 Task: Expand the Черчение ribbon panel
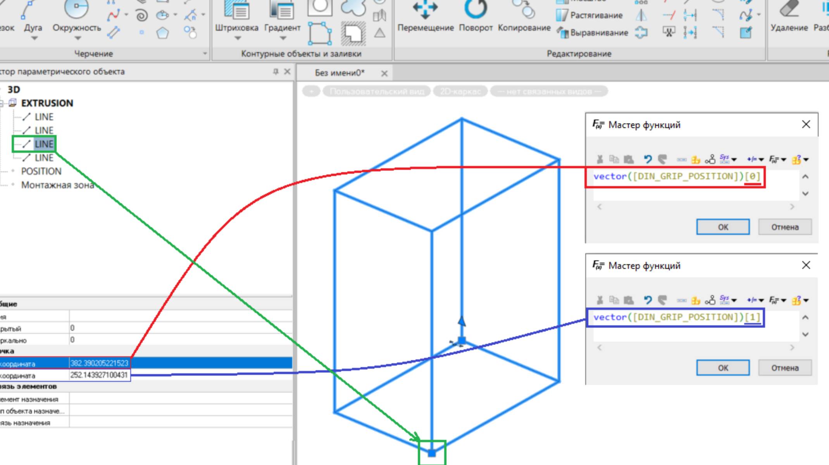point(205,53)
